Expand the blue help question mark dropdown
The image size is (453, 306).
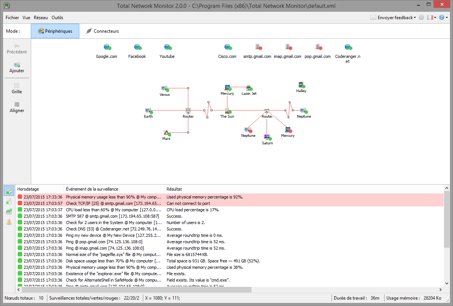click(x=443, y=18)
